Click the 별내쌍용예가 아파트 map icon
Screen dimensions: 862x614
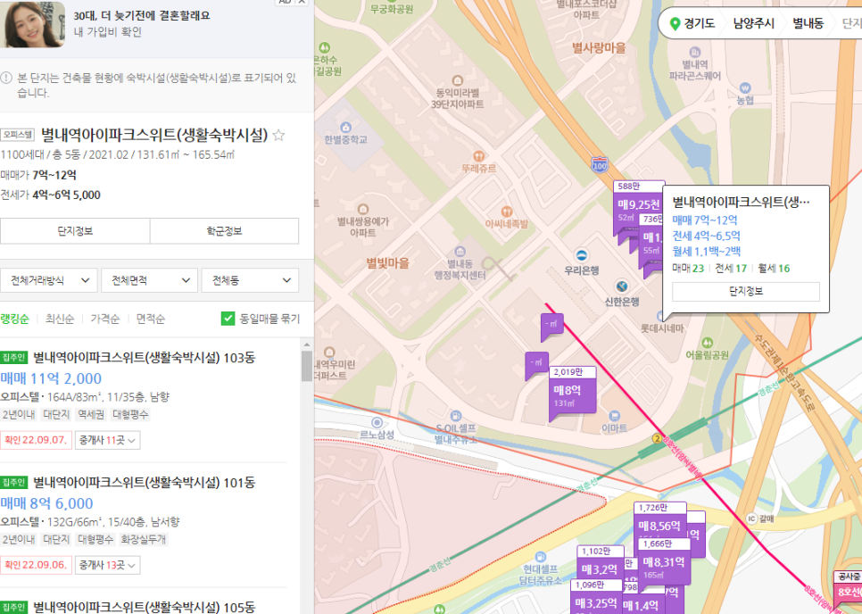click(x=363, y=210)
